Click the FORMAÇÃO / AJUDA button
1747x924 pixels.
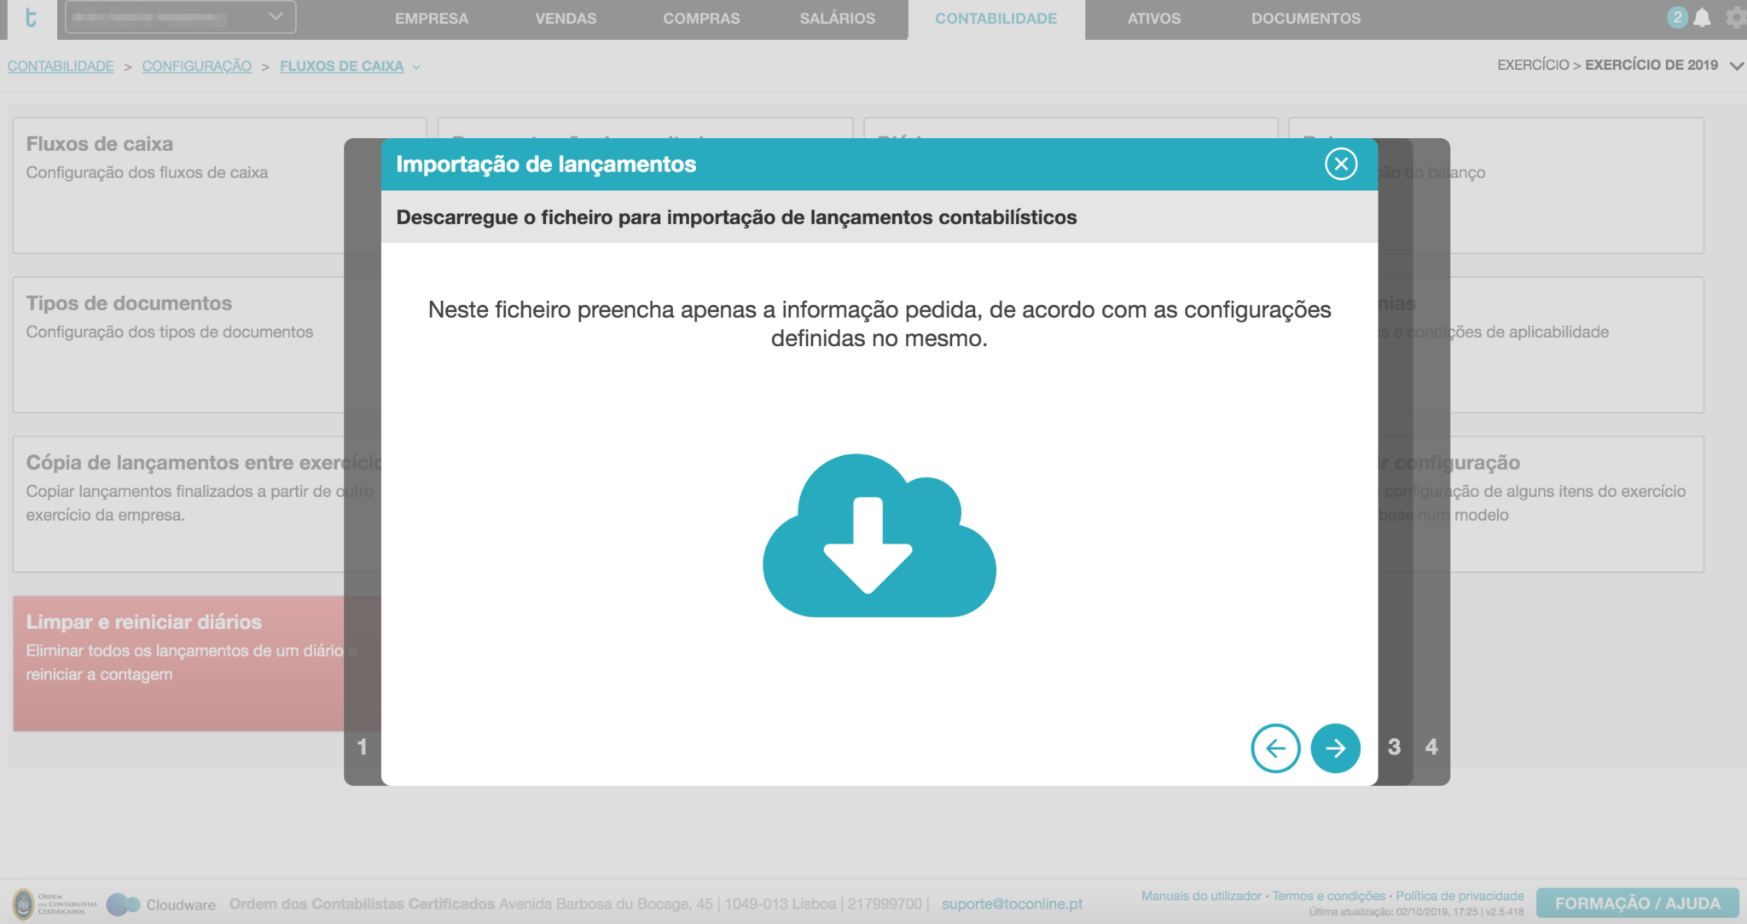pyautogui.click(x=1639, y=903)
